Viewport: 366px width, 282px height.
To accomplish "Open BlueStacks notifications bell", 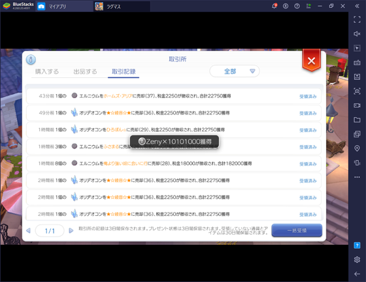I will pyautogui.click(x=274, y=6).
